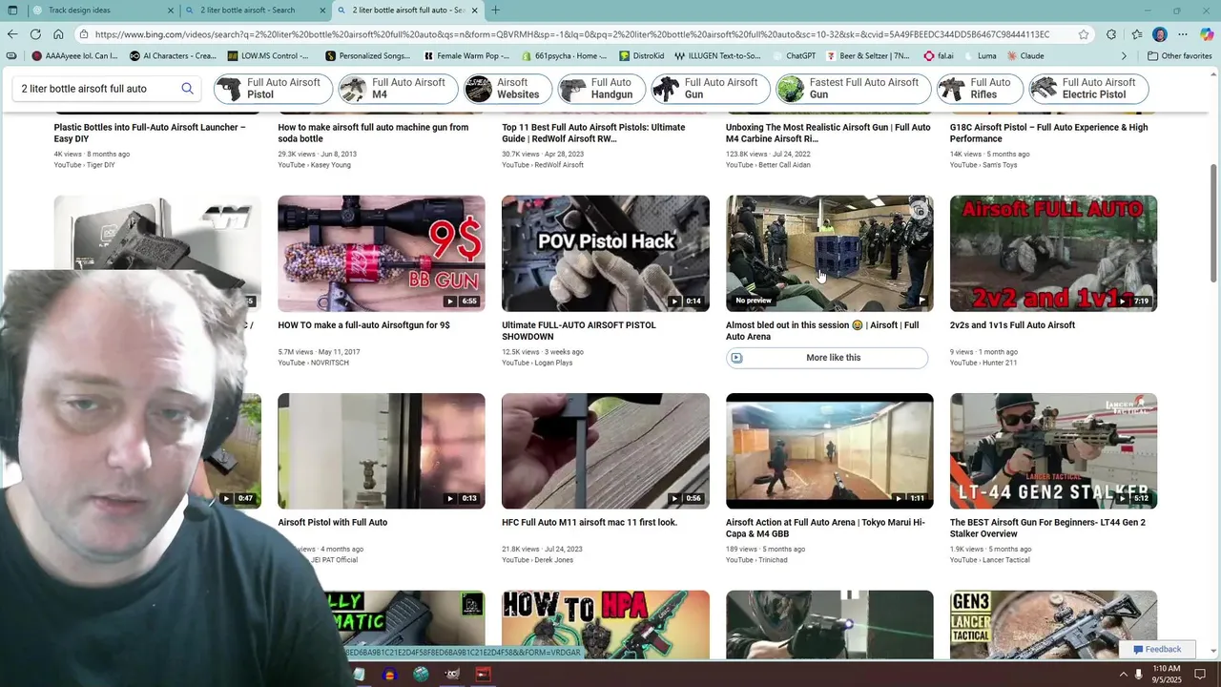The width and height of the screenshot is (1221, 687).
Task: Open the profile avatar in the browser toolbar
Action: point(1160,34)
